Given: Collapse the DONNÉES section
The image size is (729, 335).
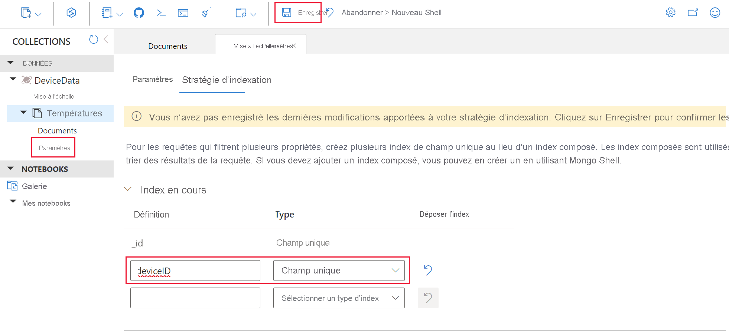Looking at the screenshot, I should (x=10, y=63).
